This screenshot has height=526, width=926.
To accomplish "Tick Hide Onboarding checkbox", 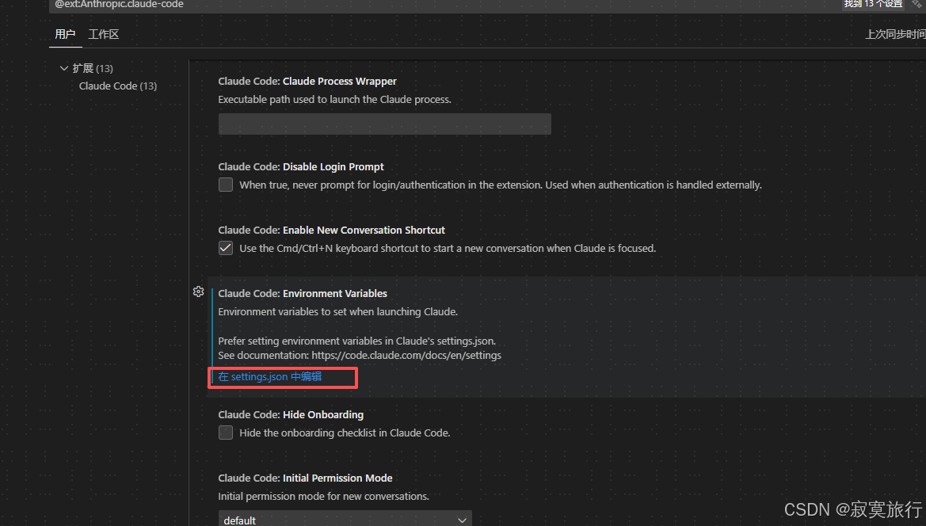I will click(x=226, y=433).
